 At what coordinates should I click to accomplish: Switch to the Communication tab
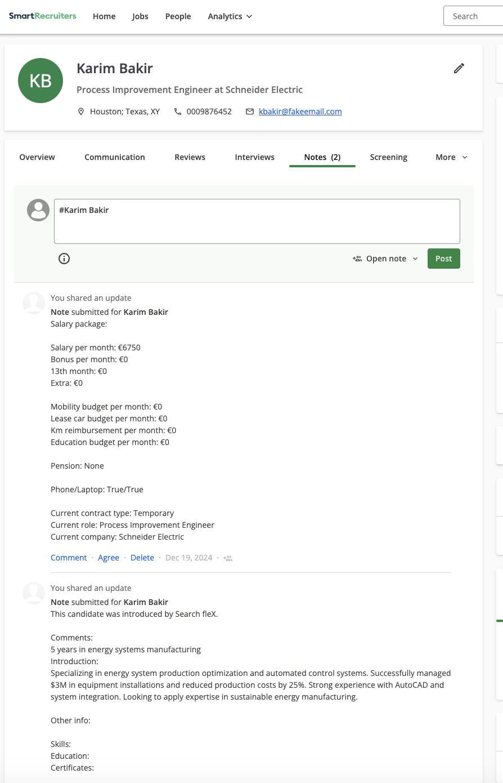(x=115, y=157)
